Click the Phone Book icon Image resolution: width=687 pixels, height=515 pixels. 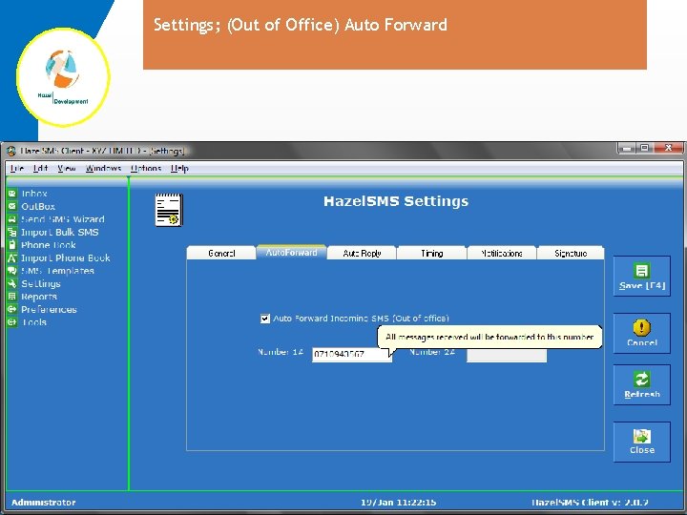point(11,245)
